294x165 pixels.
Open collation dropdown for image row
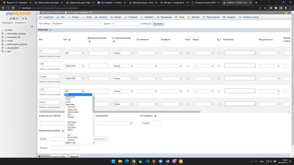click(x=147, y=78)
